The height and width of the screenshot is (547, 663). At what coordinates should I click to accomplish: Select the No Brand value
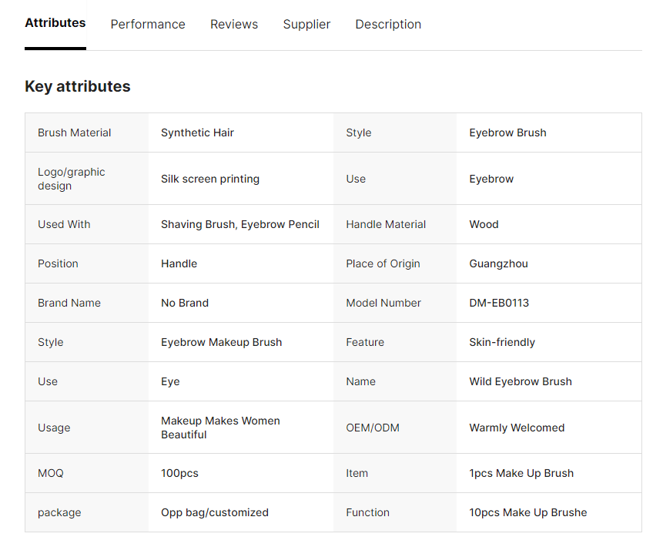pos(185,303)
